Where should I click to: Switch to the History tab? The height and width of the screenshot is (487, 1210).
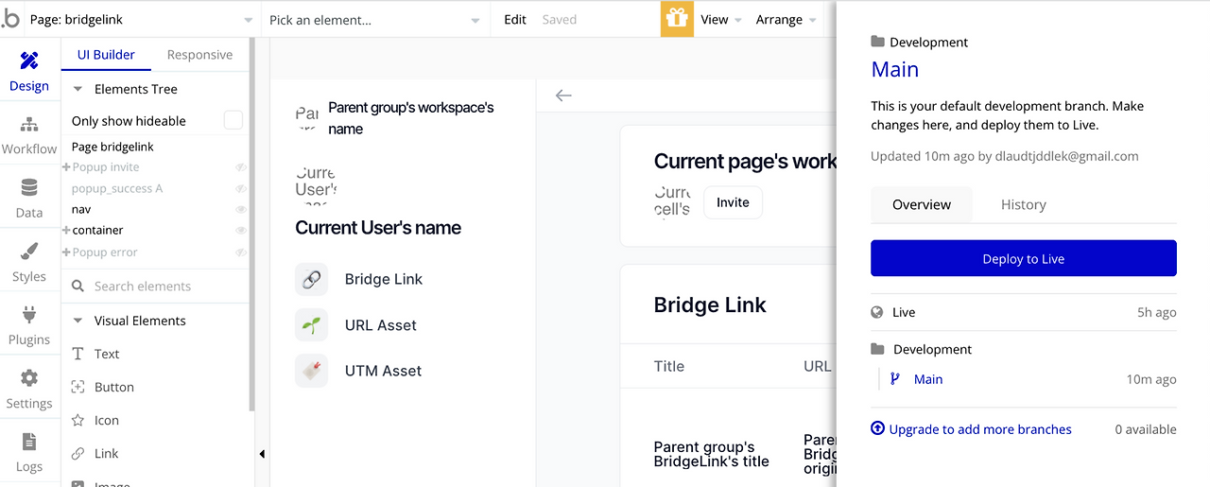click(1023, 204)
